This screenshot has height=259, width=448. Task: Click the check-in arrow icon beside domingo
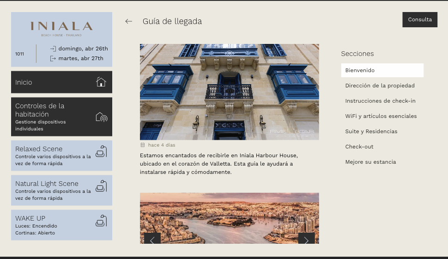pos(53,49)
